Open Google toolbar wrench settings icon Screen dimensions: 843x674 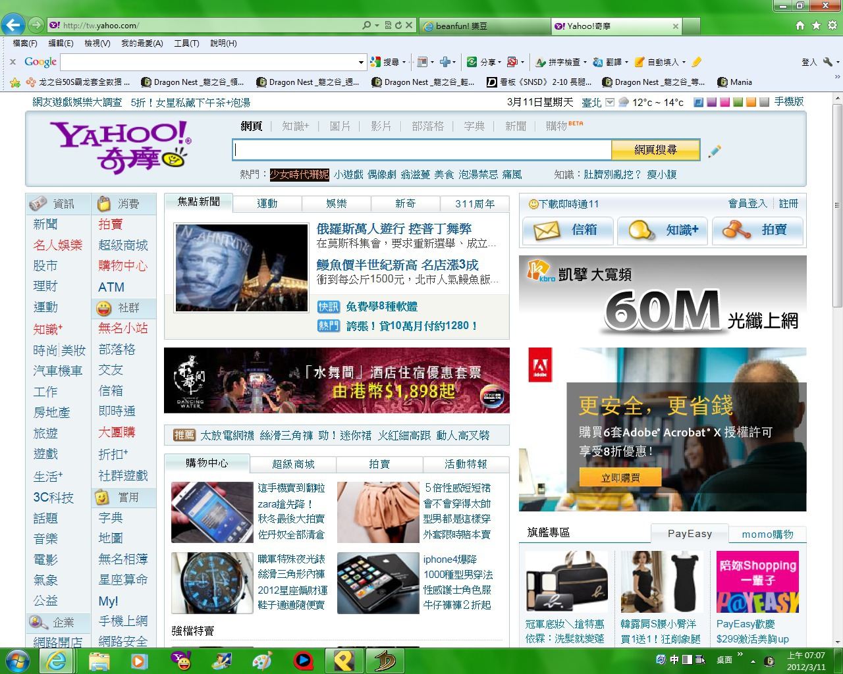pos(828,62)
